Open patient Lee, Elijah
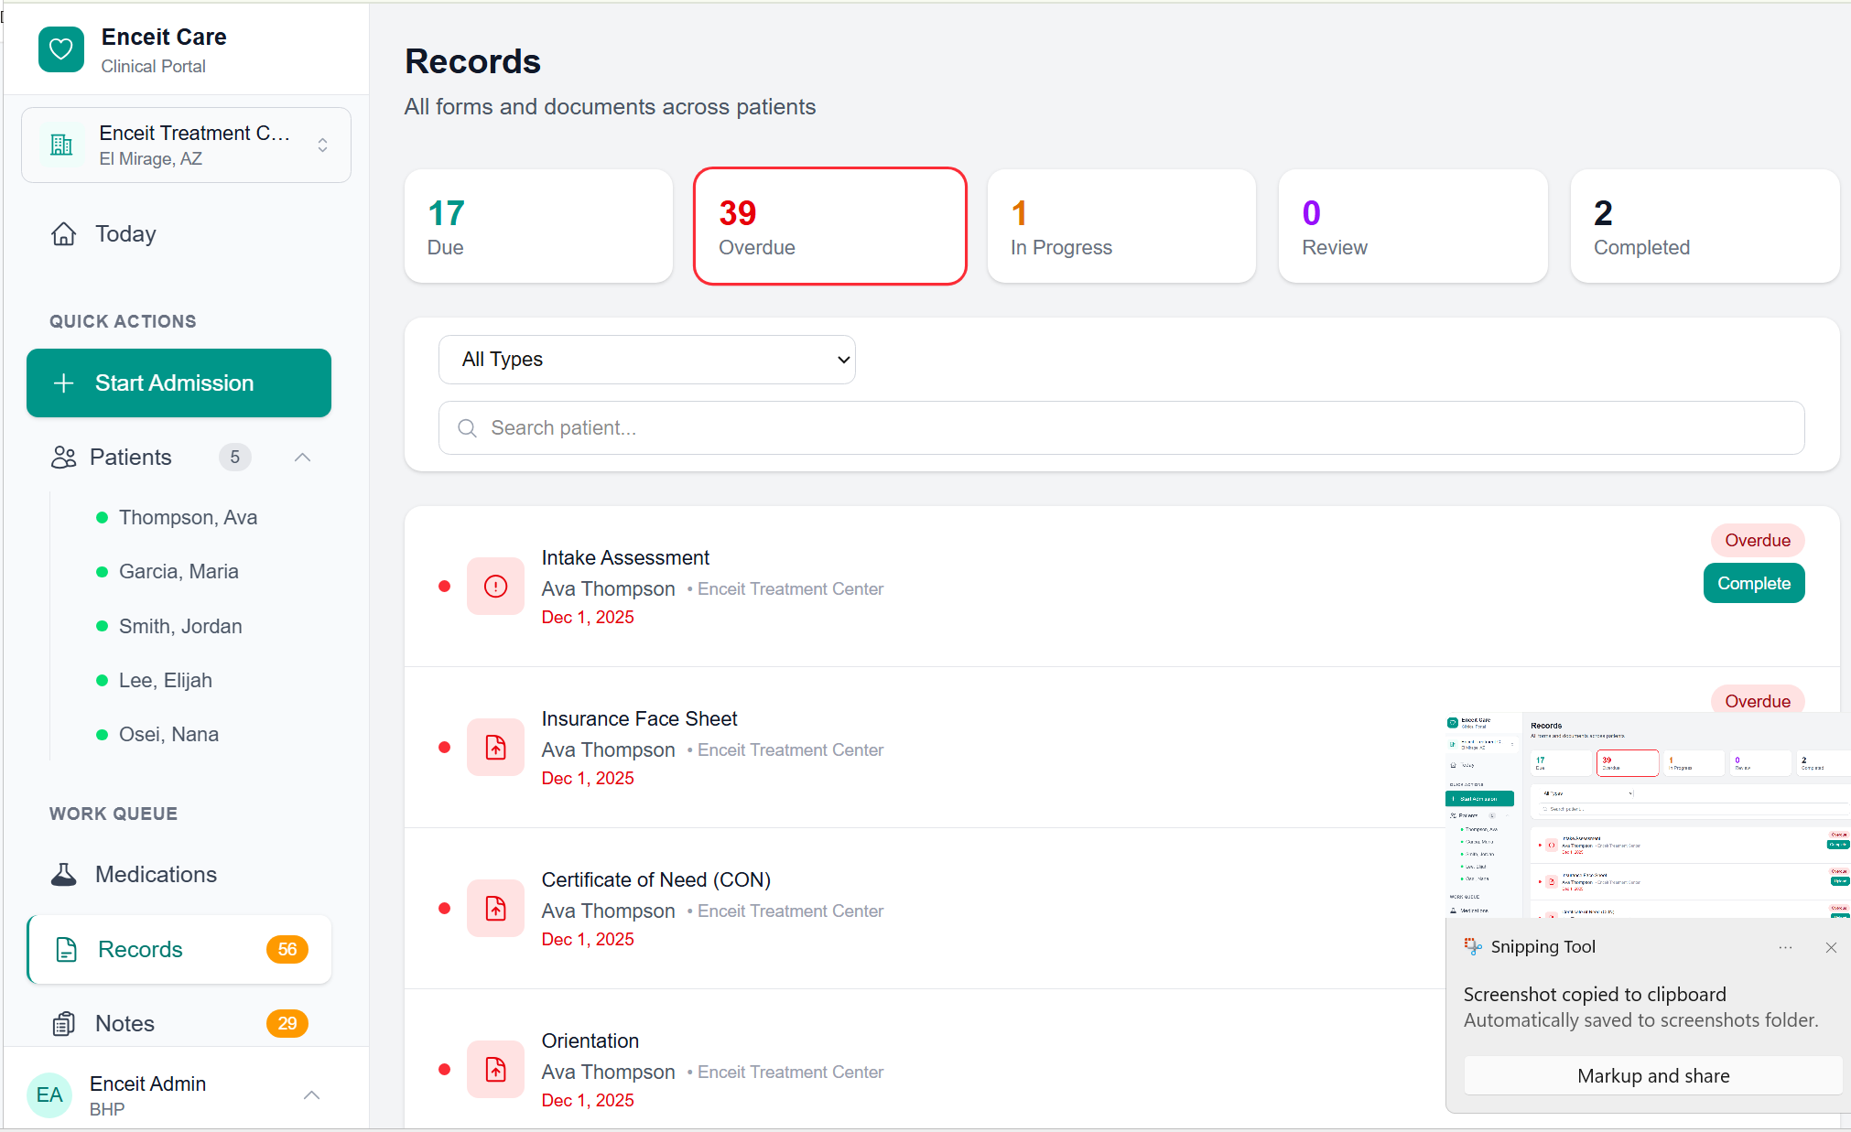 [x=165, y=681]
